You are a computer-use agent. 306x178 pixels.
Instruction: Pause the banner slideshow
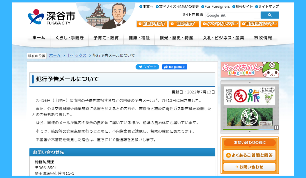coord(276,128)
